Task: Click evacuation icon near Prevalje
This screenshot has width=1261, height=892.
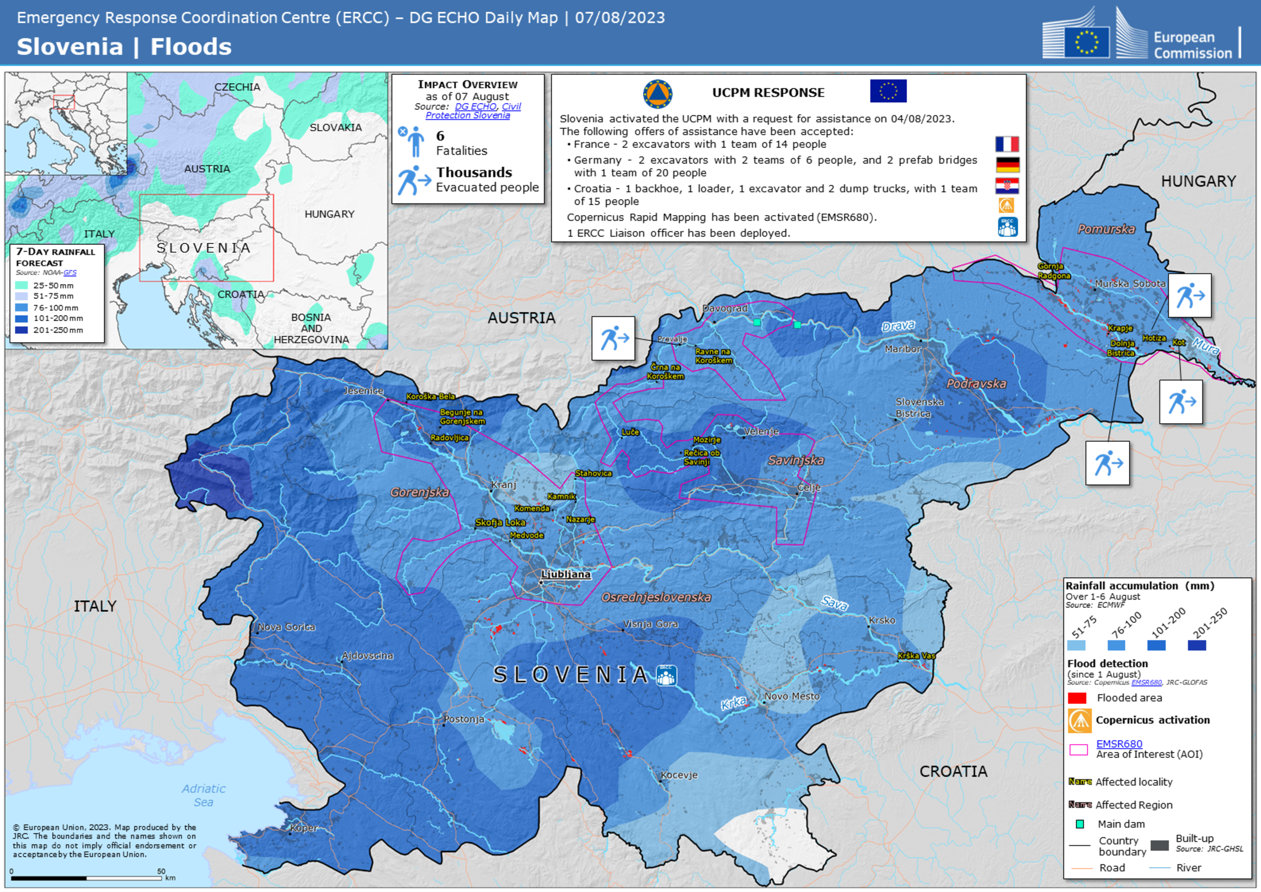Action: pos(613,338)
